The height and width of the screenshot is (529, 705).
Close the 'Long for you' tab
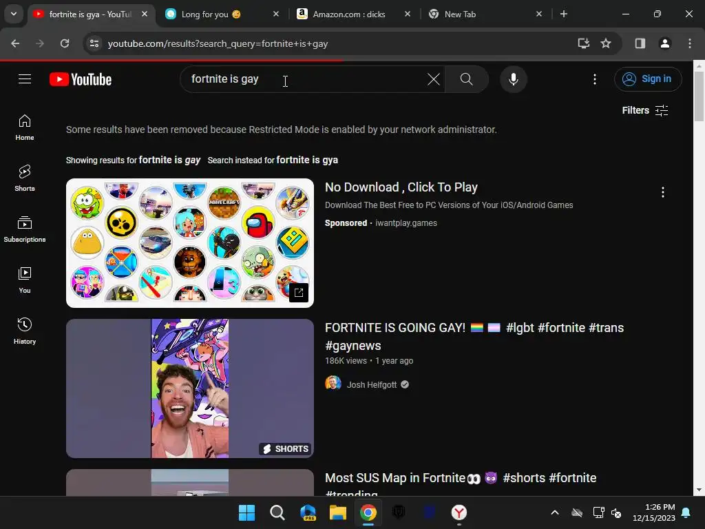pos(276,14)
